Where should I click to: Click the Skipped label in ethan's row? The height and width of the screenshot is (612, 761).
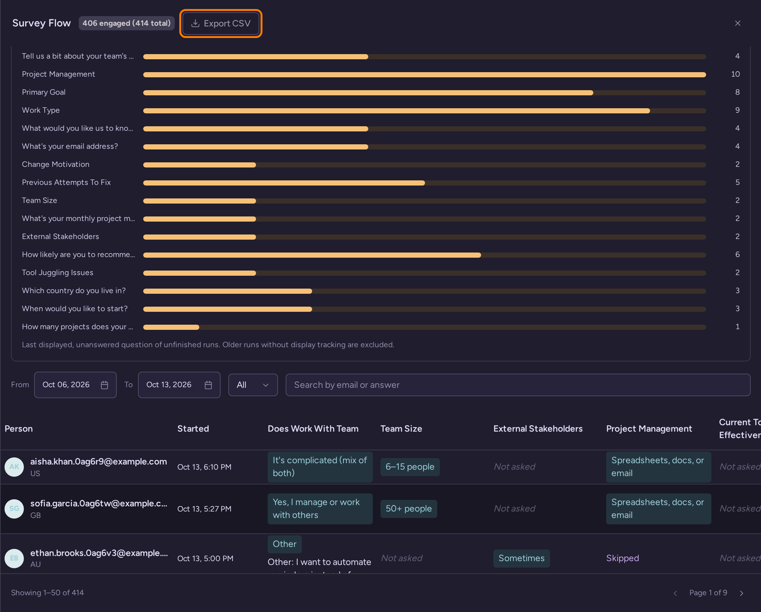click(x=622, y=558)
